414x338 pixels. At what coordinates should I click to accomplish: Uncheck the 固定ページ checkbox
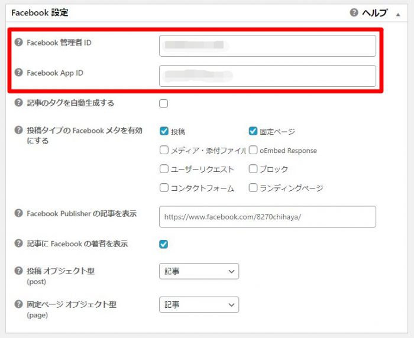coord(253,131)
